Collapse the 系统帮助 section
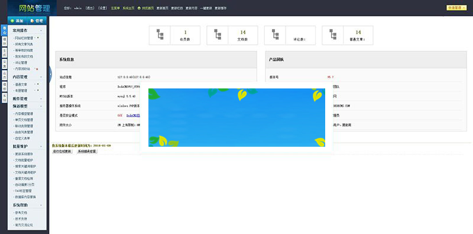Viewport: 473px width, 234px height. pyautogui.click(x=41, y=205)
